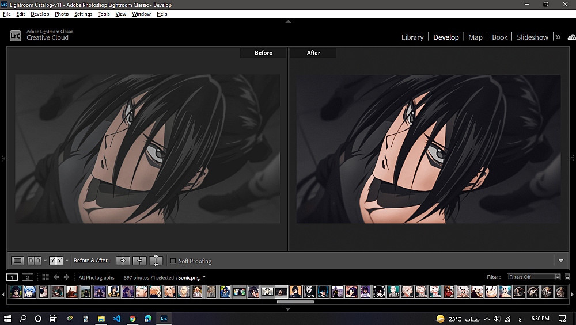Collapse top module picker panel
576x325 pixels.
pyautogui.click(x=288, y=22)
